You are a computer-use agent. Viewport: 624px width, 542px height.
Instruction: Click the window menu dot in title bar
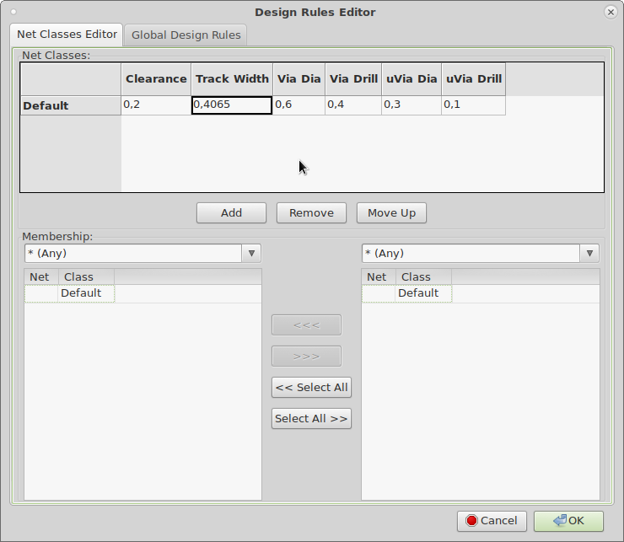13,12
